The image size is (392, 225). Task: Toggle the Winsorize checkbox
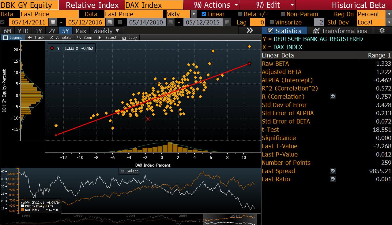click(272, 22)
